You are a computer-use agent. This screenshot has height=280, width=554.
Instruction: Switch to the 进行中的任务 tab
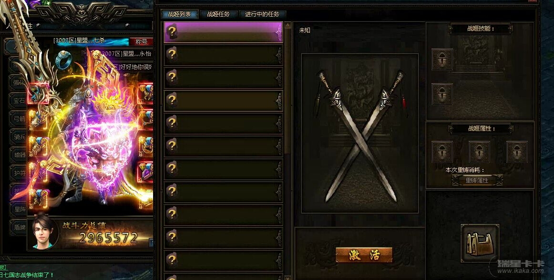click(x=262, y=14)
